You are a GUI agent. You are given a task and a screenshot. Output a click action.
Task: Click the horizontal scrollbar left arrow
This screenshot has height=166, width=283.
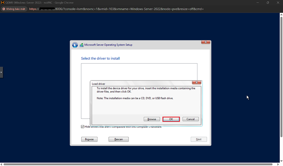[x=1, y=164]
